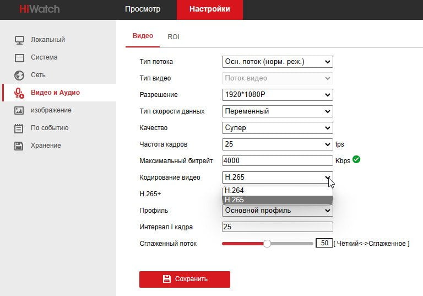Click the Video and Audio microphone icon
Screen dimensions: 423x296
click(x=19, y=93)
